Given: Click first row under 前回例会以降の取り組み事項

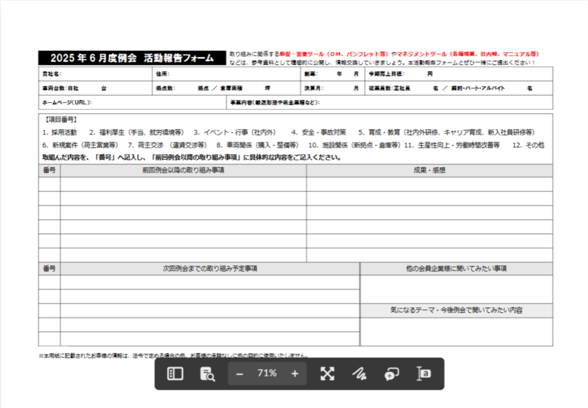Looking at the screenshot, I should pyautogui.click(x=183, y=184).
